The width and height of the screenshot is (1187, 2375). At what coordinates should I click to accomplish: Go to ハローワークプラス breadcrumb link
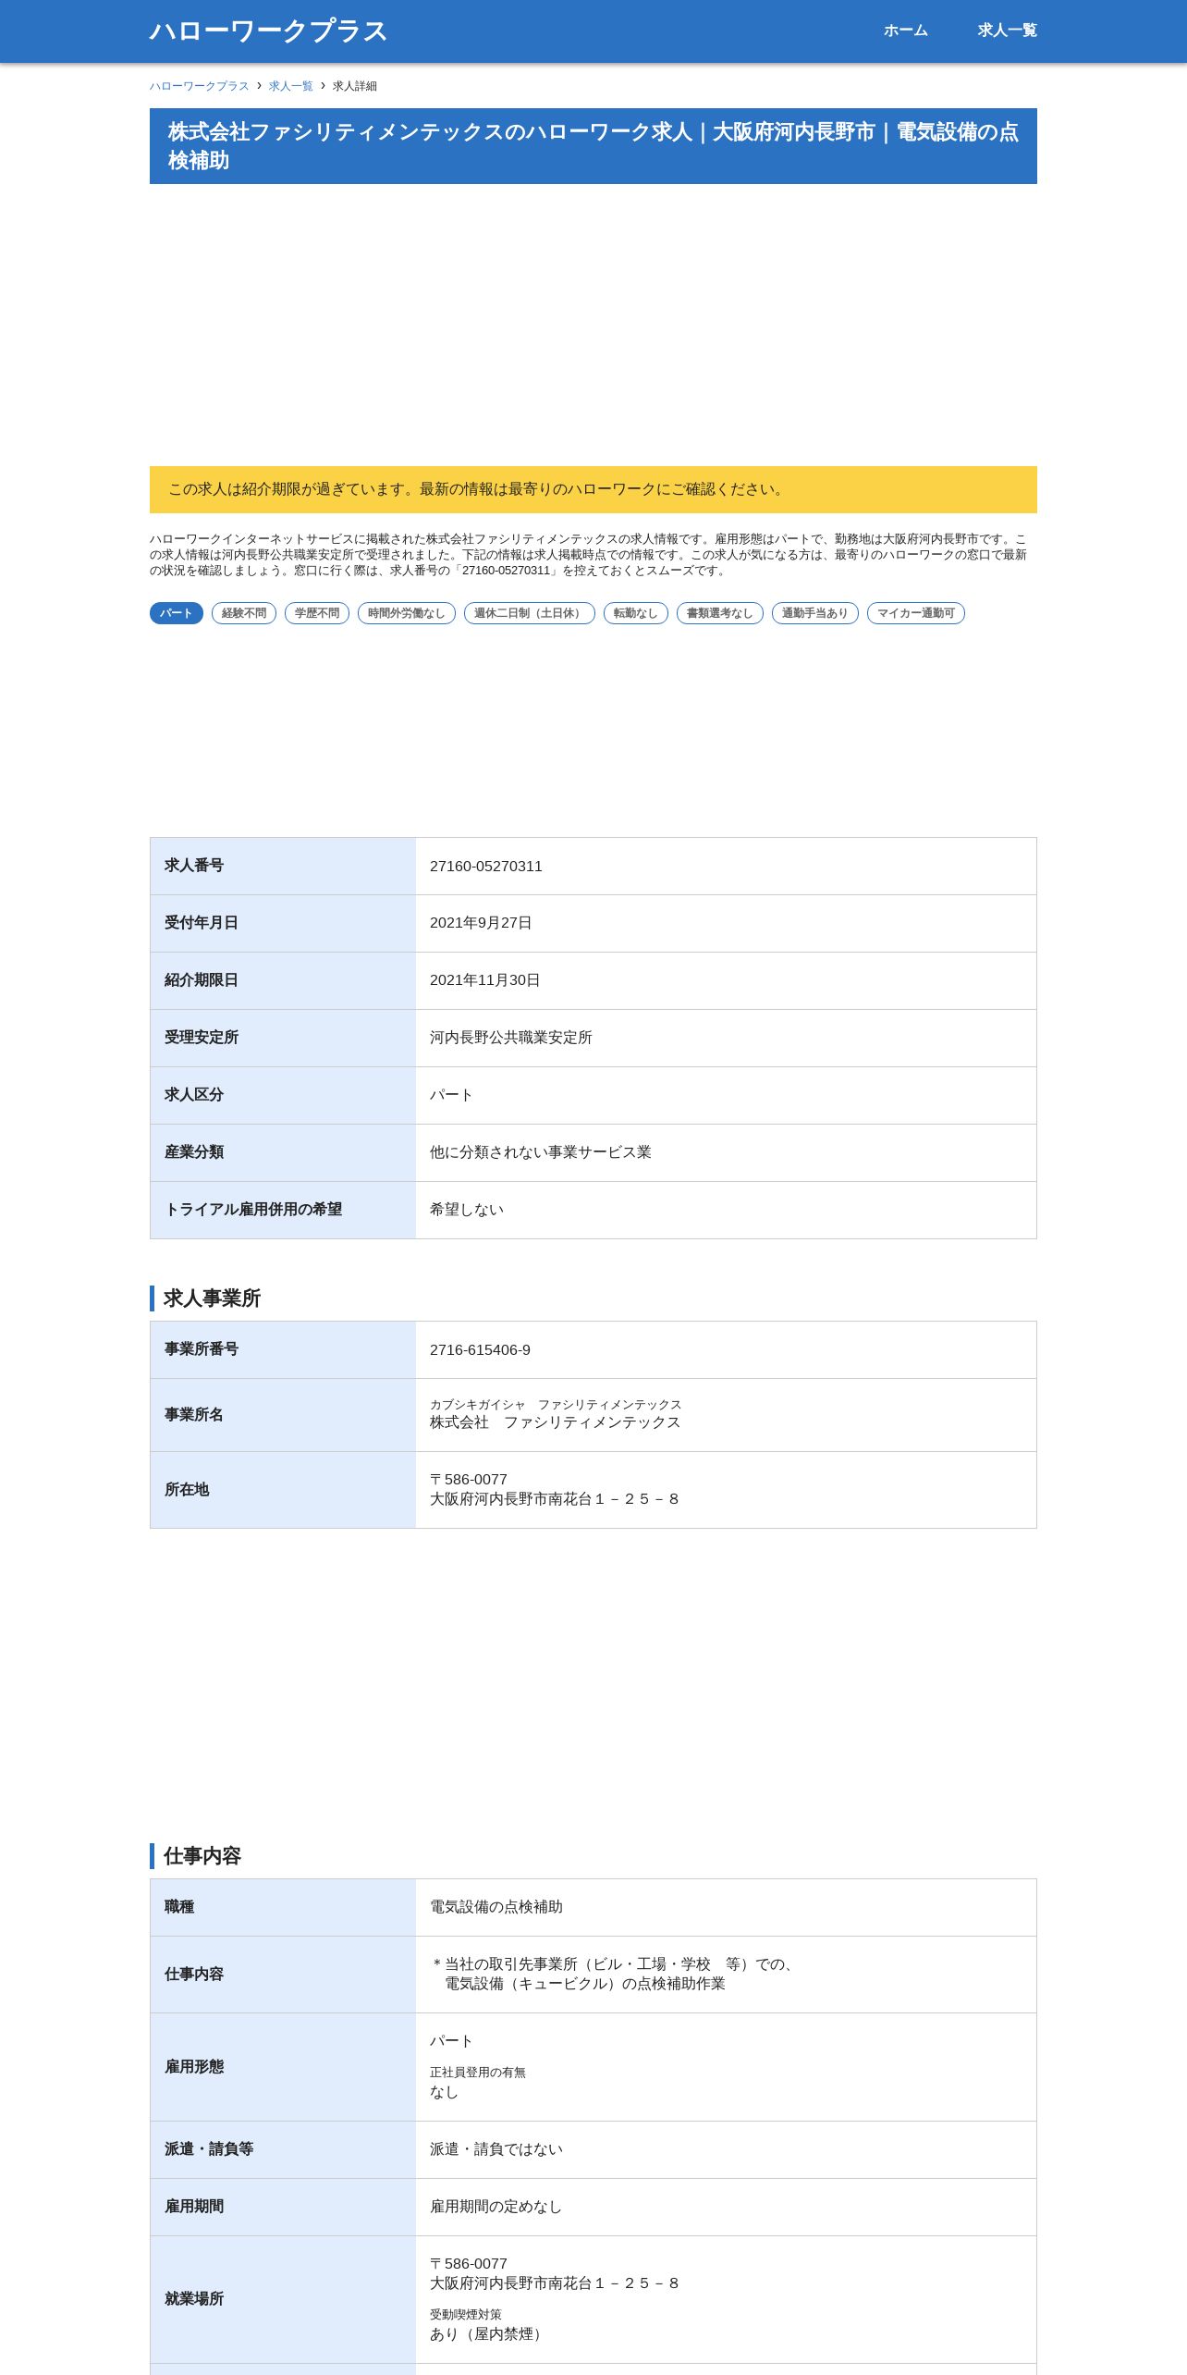coord(200,86)
